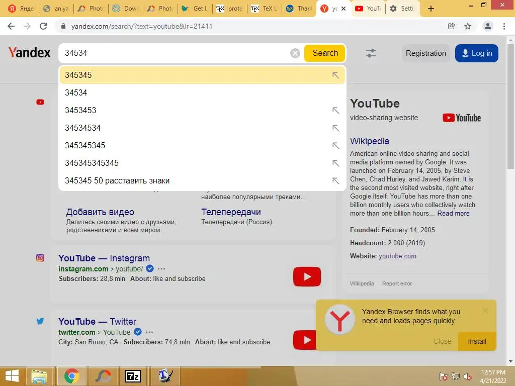
Task: Fill search with расставить знаки suggestion arrow
Action: pyautogui.click(x=335, y=181)
